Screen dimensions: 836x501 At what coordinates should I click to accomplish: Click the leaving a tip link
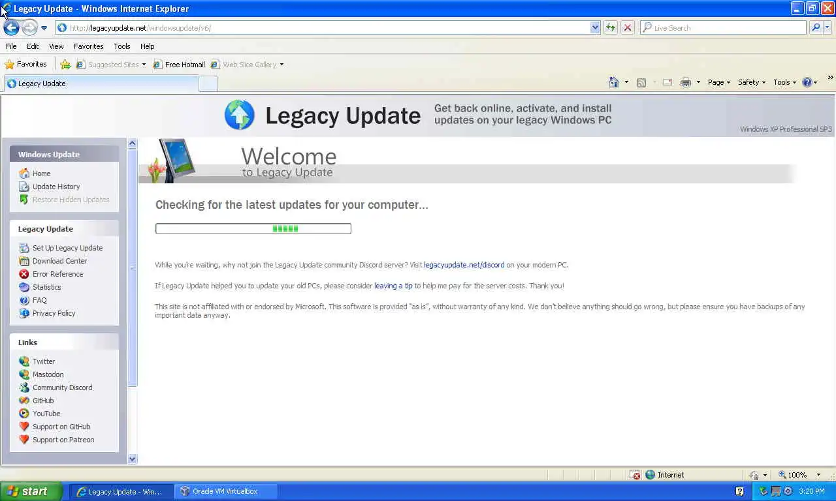393,286
